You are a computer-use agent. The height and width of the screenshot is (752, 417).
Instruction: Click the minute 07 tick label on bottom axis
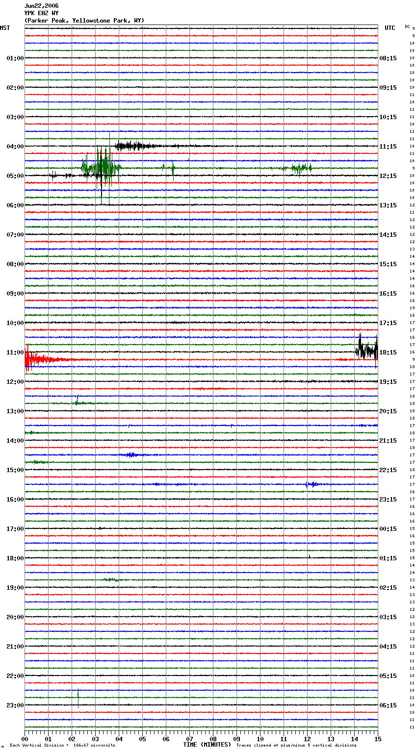(x=189, y=739)
